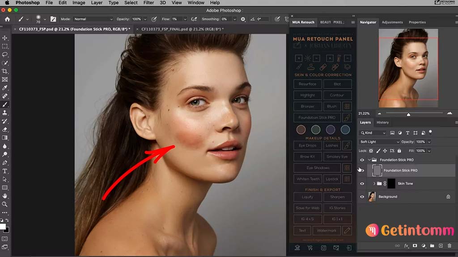Select the Gradient tool
Screen dimensions: 458x257
pyautogui.click(x=5, y=137)
